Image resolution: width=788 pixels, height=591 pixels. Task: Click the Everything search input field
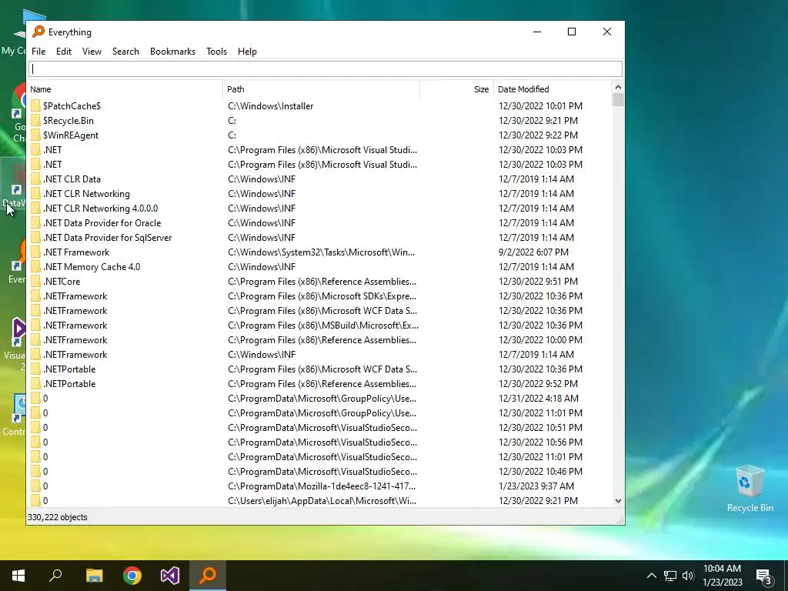pos(326,68)
